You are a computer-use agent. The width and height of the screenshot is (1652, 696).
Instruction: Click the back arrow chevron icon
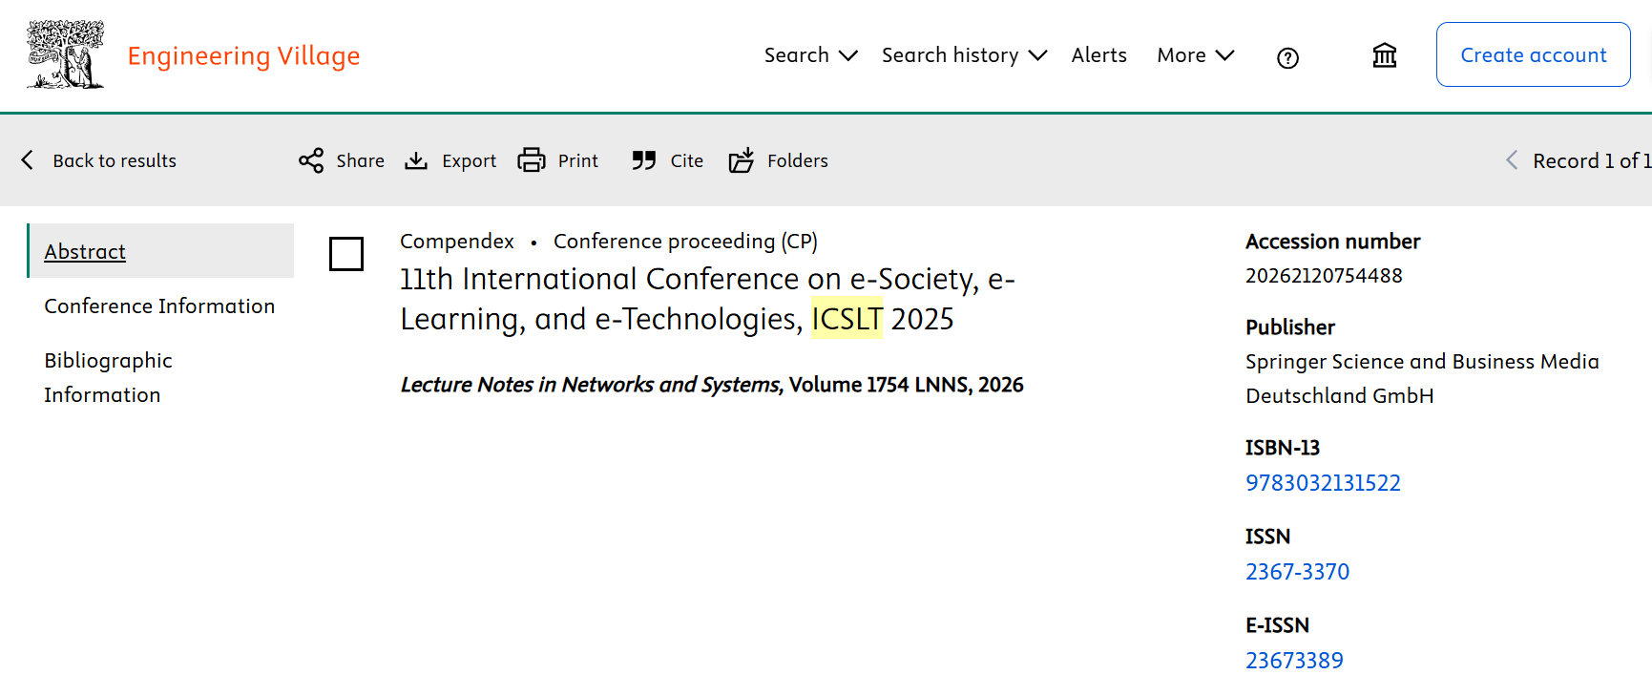[28, 159]
